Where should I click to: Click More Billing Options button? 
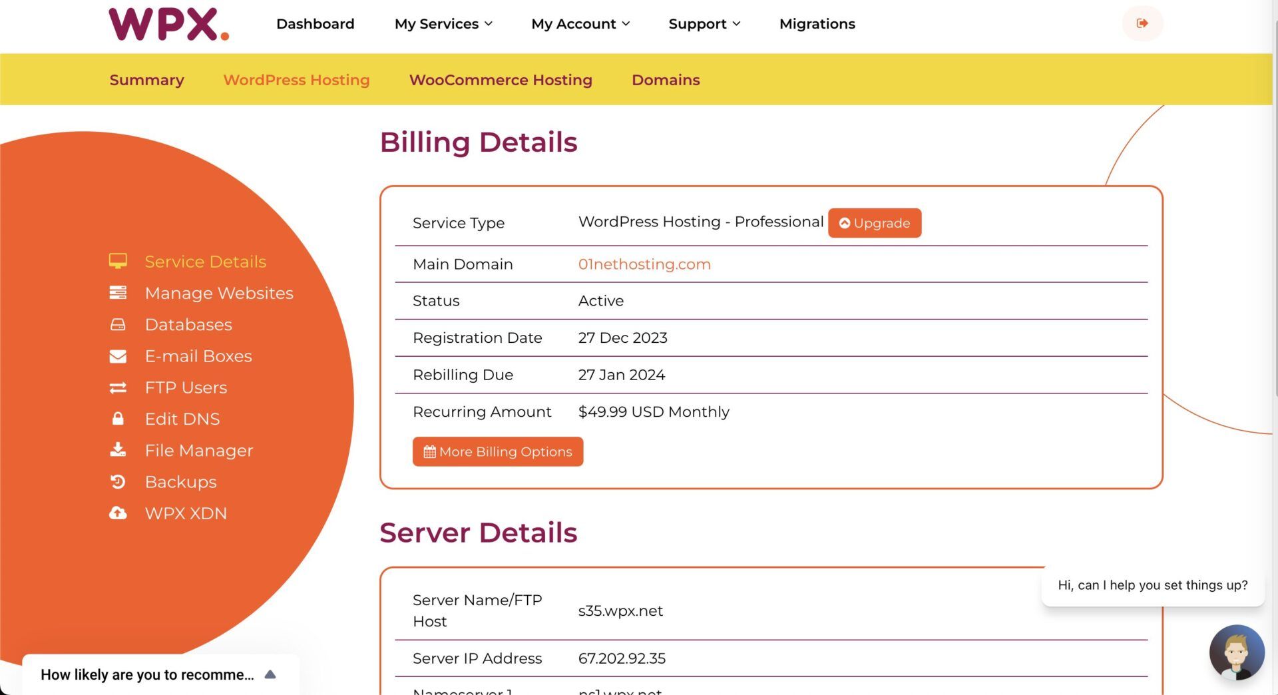coord(498,451)
